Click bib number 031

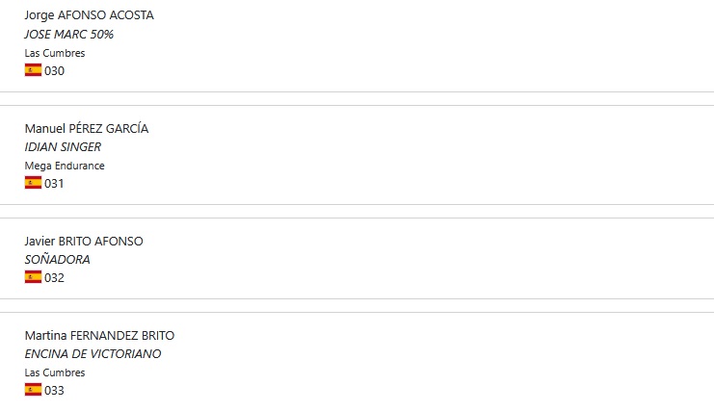tap(54, 184)
